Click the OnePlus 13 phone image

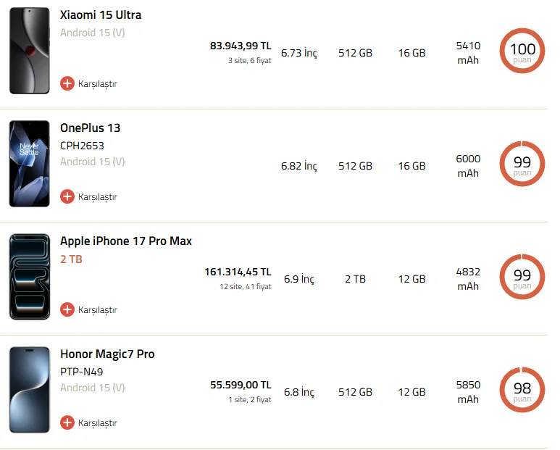coord(30,164)
